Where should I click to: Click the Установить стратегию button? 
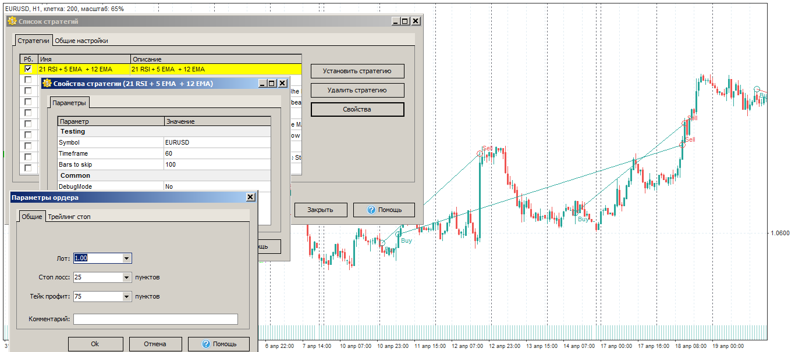coord(357,71)
